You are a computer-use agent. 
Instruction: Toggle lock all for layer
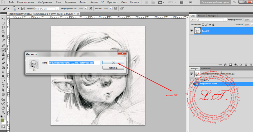213,25
